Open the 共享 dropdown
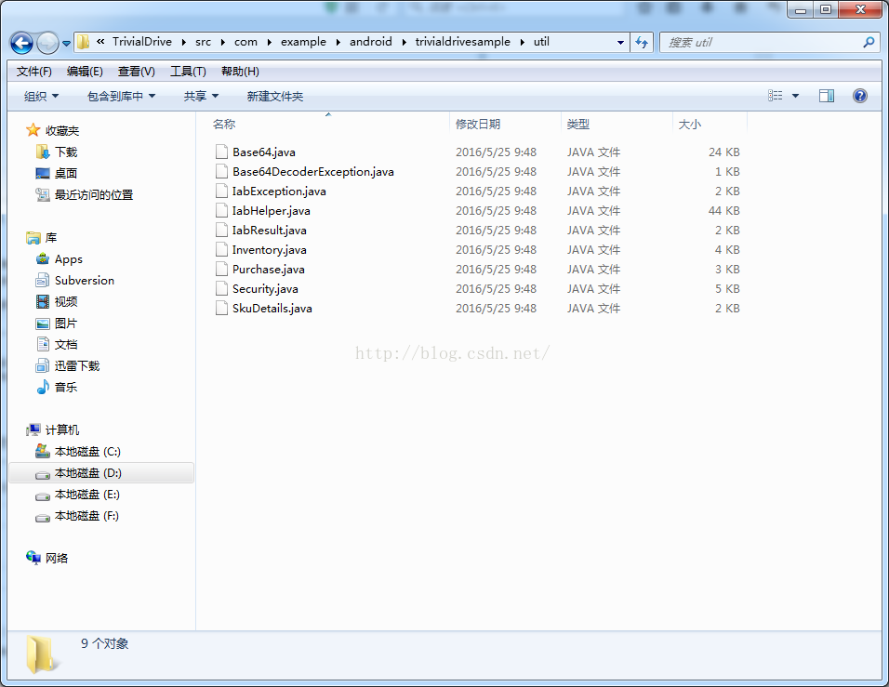 pos(201,97)
